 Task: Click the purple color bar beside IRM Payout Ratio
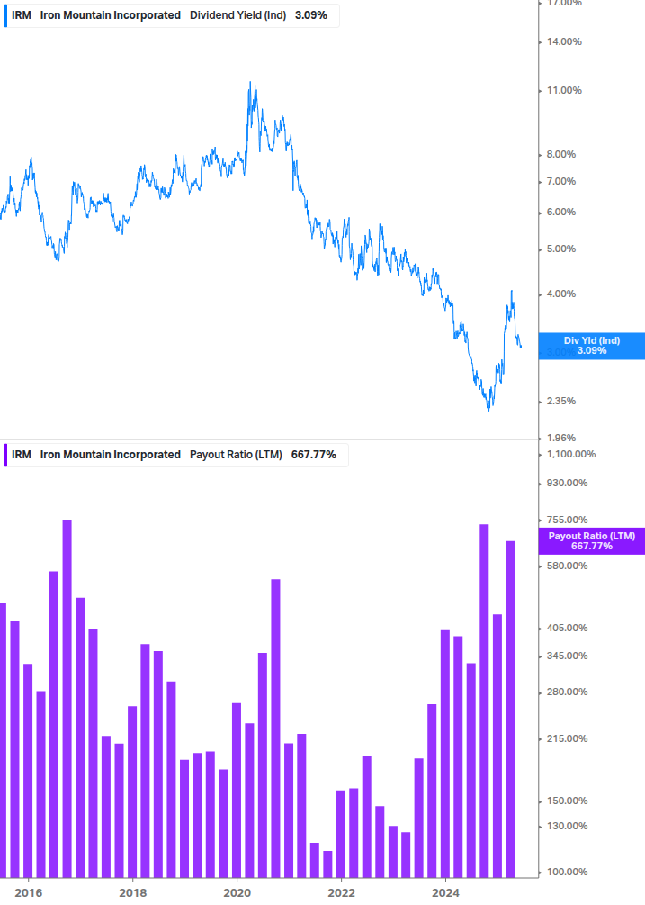(5, 455)
